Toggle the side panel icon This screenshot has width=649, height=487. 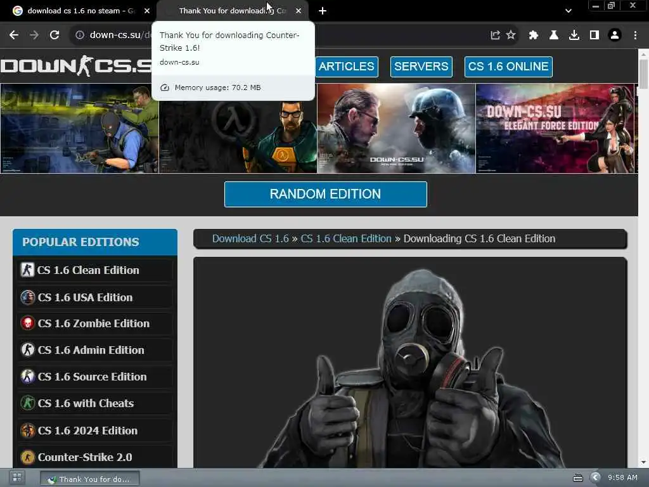594,36
